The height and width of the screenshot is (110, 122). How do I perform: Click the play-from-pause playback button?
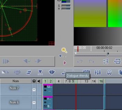tap(6, 61)
